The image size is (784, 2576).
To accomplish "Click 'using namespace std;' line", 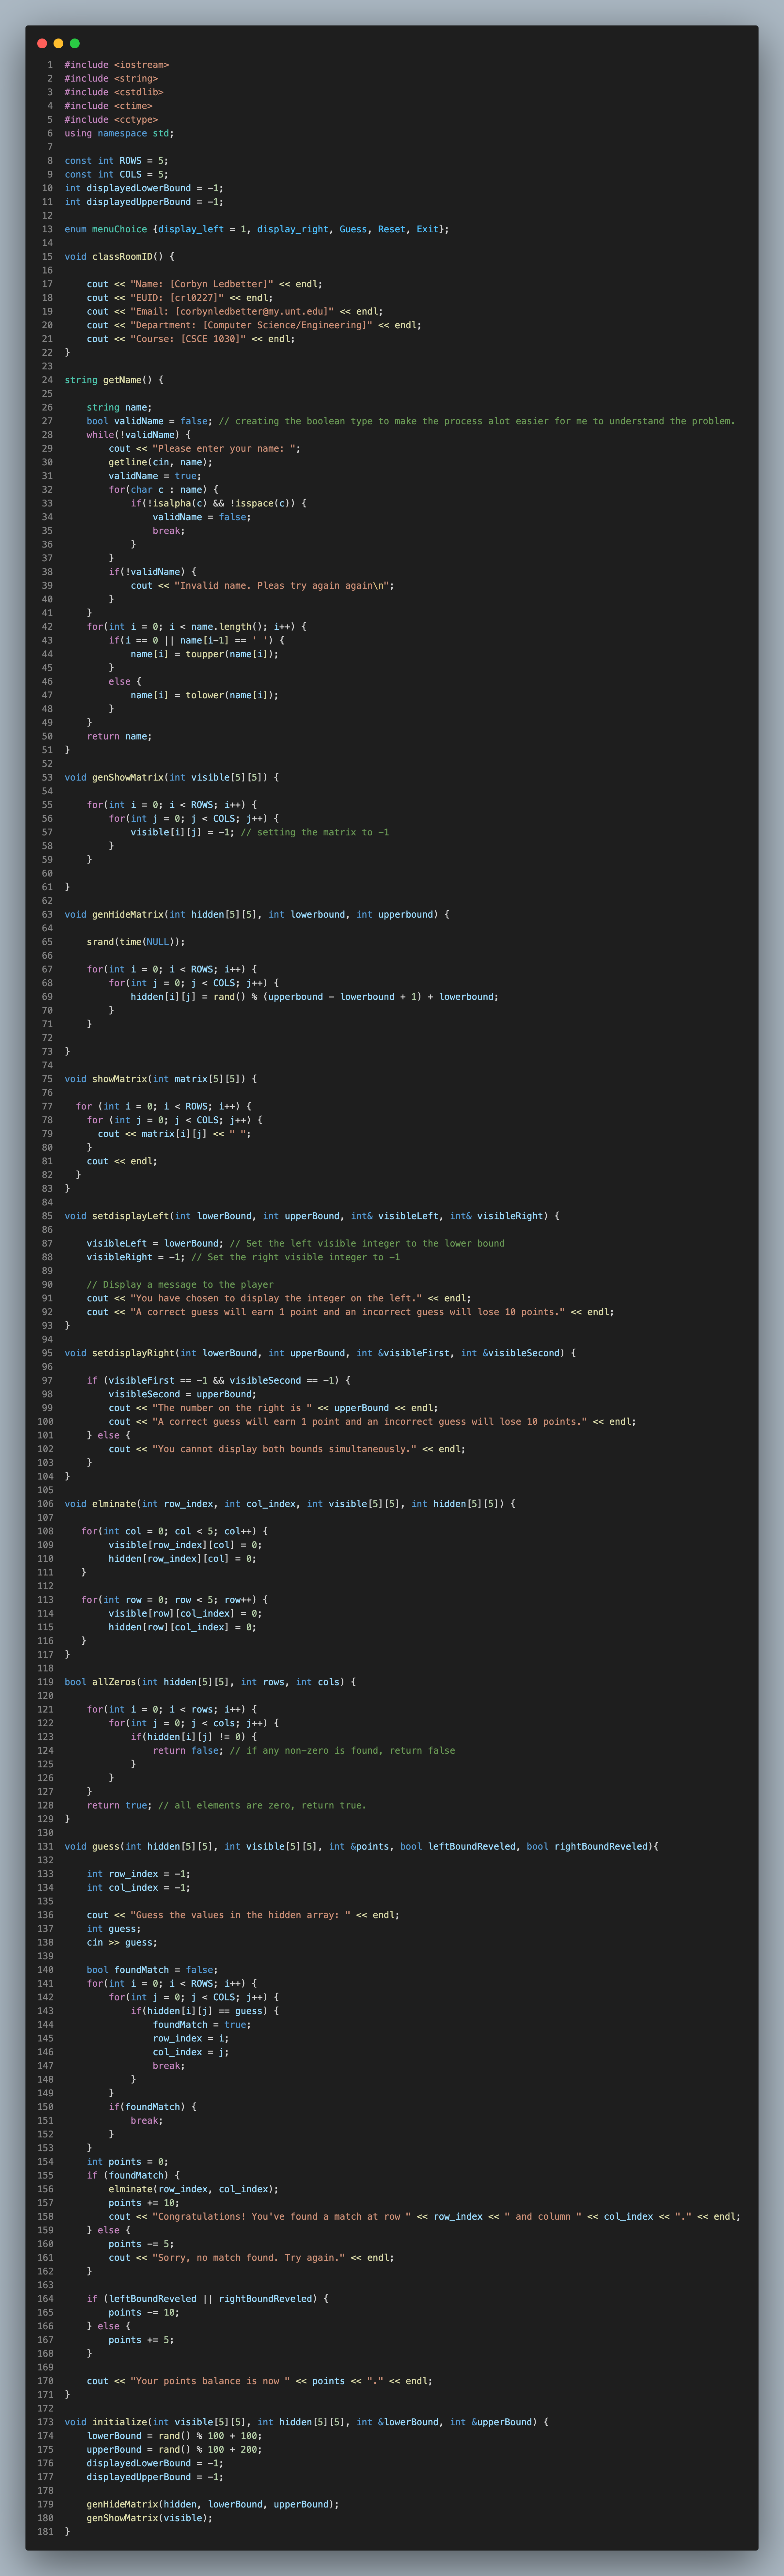I will [x=119, y=133].
